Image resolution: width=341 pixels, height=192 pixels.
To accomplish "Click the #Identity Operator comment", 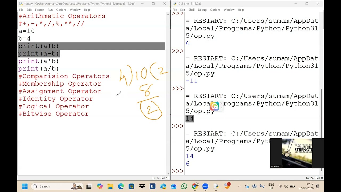I will click(x=56, y=99).
